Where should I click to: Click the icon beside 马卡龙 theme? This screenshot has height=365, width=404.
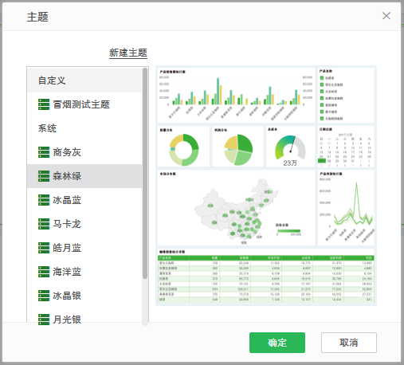click(44, 224)
